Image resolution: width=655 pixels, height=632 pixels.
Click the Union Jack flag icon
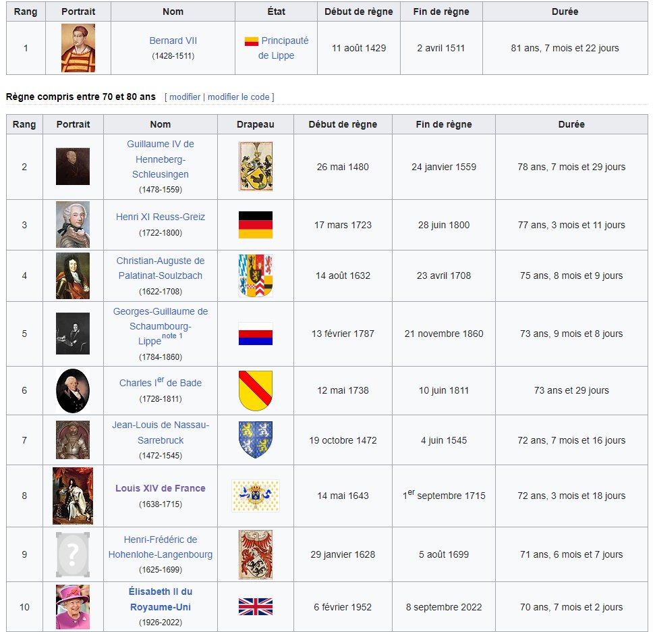[x=256, y=607]
